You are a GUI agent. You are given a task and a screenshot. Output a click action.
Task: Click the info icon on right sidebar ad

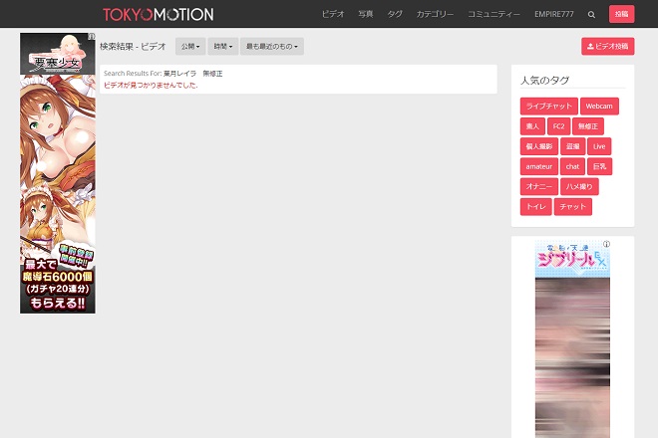click(x=606, y=244)
